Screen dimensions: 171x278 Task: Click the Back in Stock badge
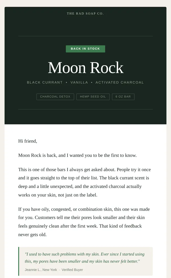[85, 49]
